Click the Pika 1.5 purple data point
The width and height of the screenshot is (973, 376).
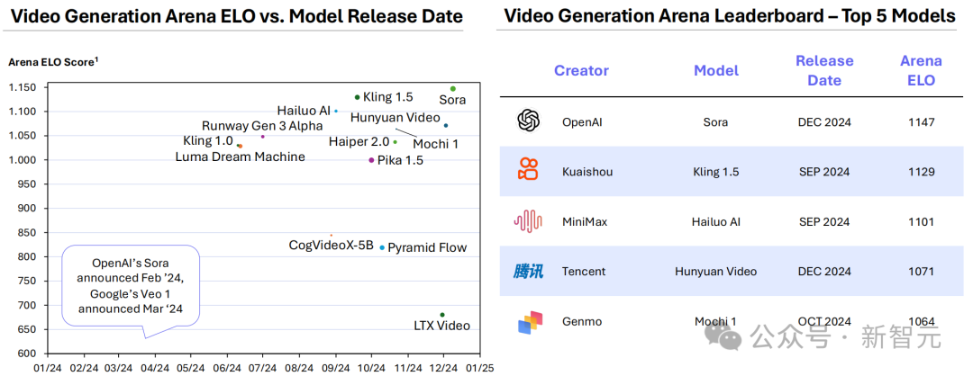pos(371,160)
